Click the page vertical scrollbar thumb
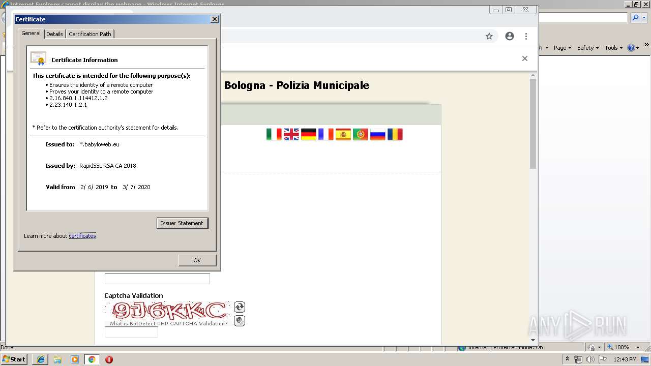 point(533,124)
